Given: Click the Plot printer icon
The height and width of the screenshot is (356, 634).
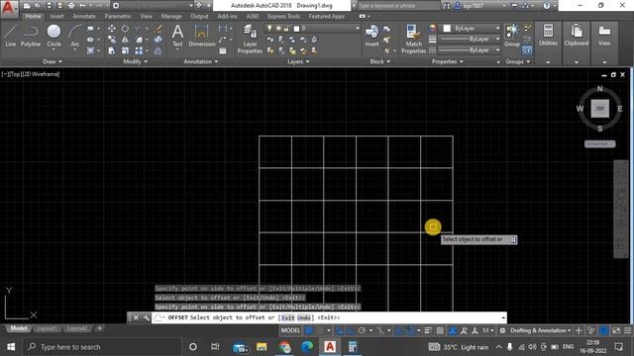Looking at the screenshot, I should [71, 6].
